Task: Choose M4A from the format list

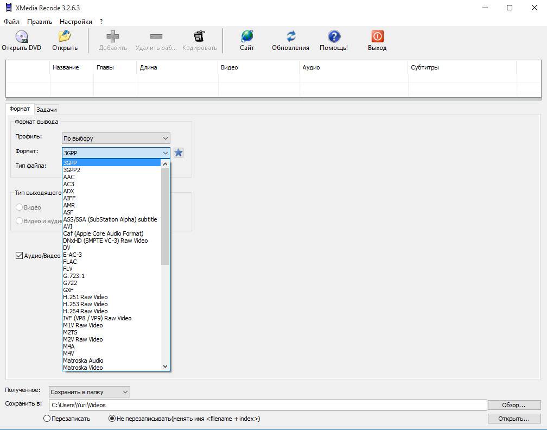Action: click(112, 346)
